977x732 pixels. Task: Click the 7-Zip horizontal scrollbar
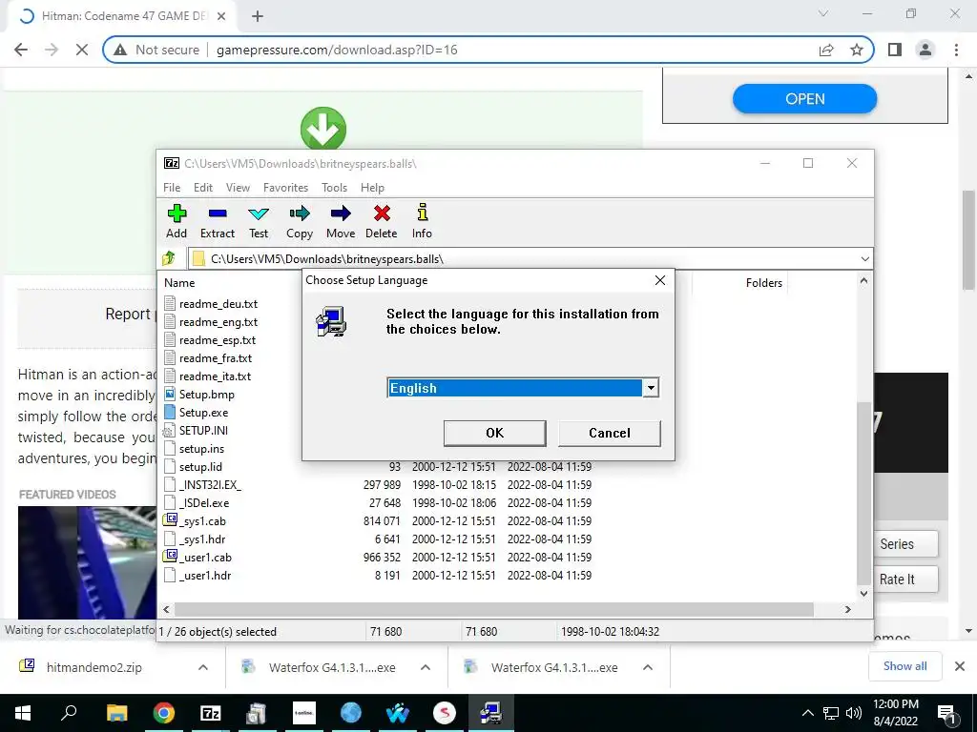click(x=494, y=609)
